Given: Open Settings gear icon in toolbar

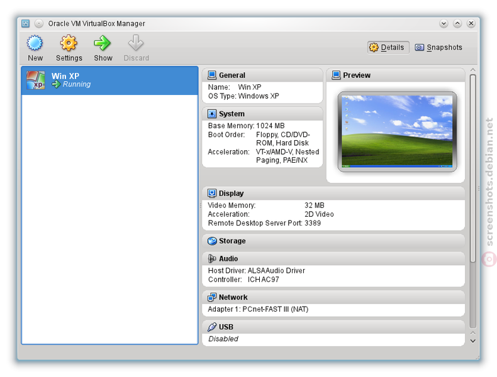Looking at the screenshot, I should click(69, 43).
